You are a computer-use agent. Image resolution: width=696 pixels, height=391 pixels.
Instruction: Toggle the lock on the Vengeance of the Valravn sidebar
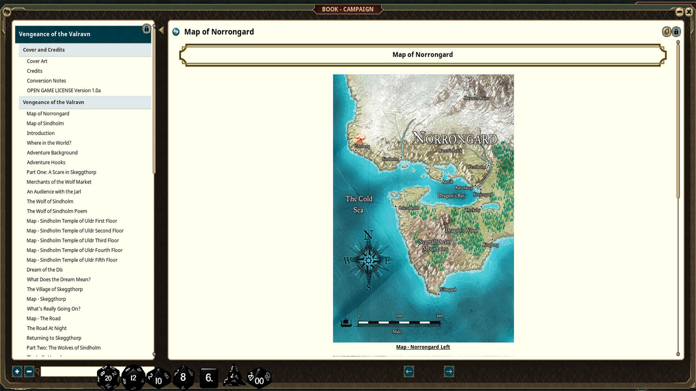point(146,28)
